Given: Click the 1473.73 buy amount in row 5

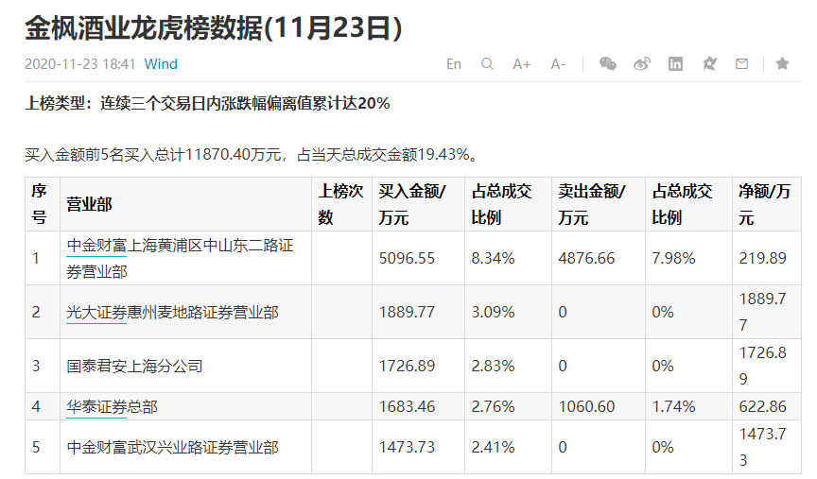Looking at the screenshot, I should click(x=407, y=447).
